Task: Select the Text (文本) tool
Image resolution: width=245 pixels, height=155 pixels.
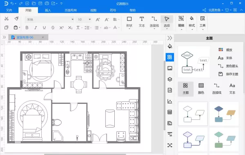Action: tap(142, 22)
